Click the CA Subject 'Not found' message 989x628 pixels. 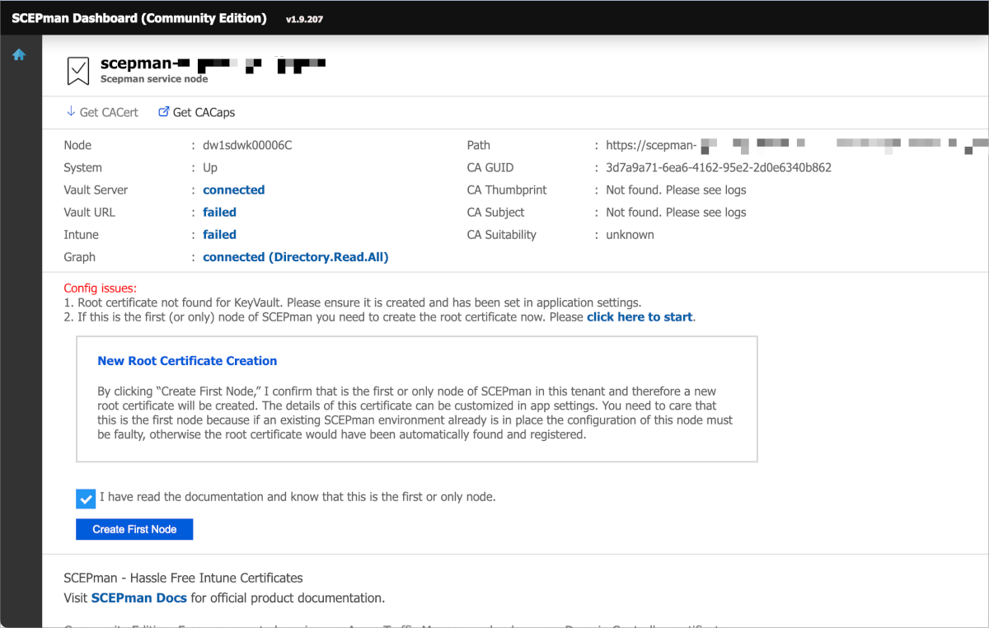pyautogui.click(x=676, y=212)
